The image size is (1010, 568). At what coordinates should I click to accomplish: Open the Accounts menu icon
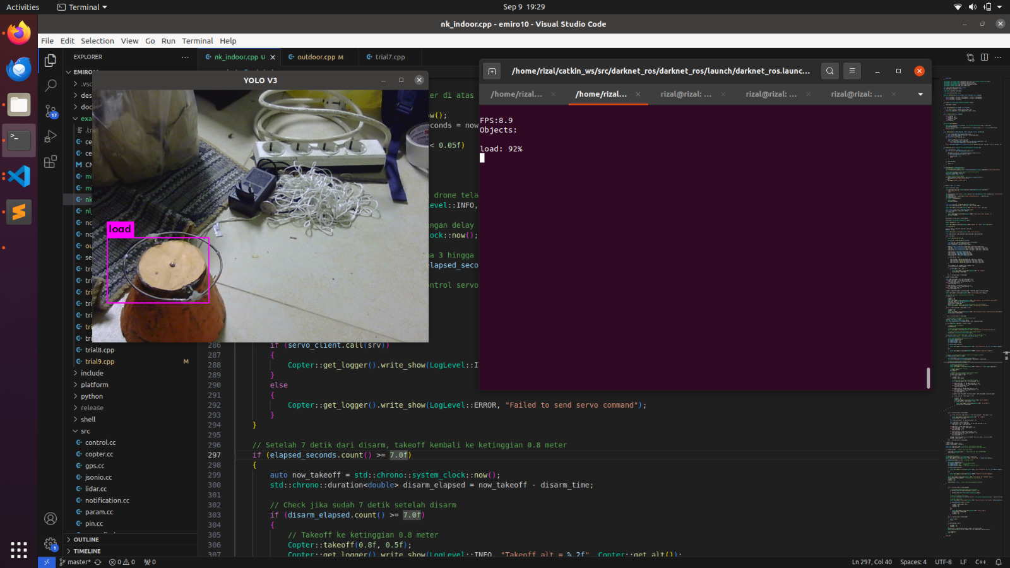click(50, 519)
